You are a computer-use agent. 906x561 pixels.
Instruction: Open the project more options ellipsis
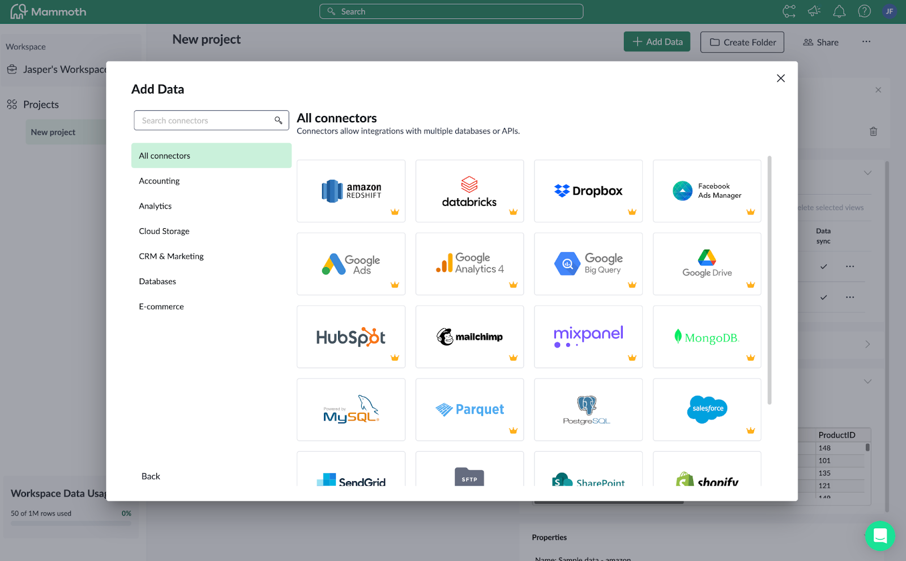[x=866, y=42]
